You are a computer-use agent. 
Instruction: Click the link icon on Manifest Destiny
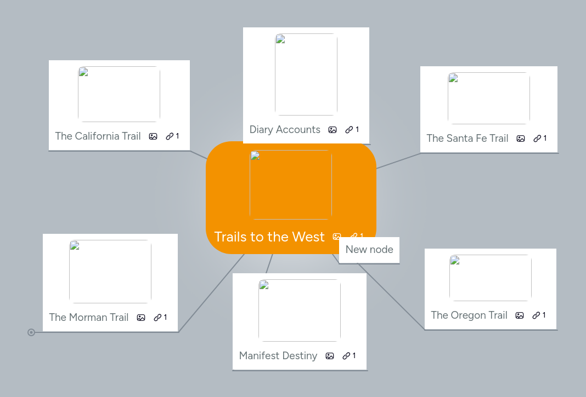(x=346, y=355)
